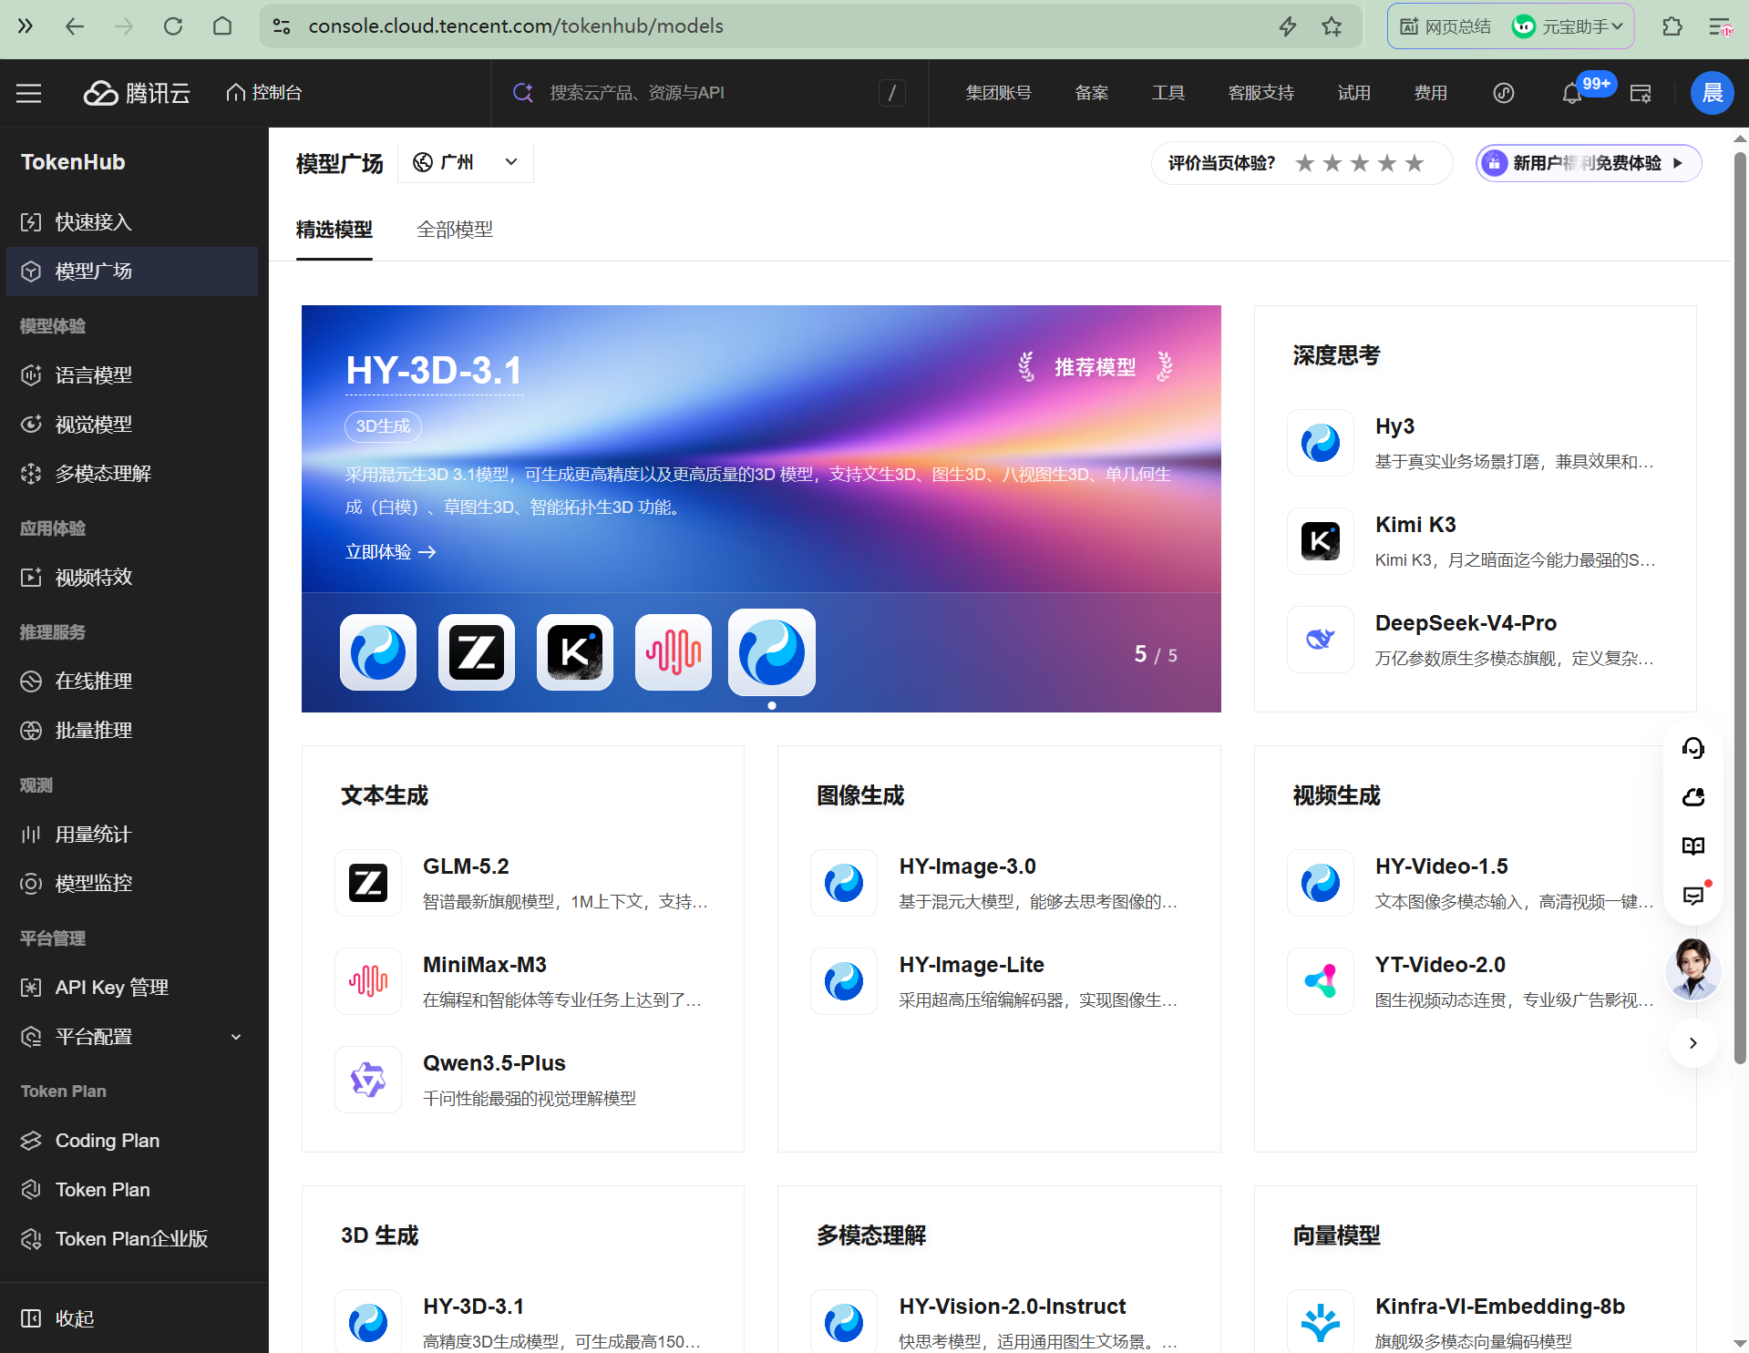Open 在线推理 in the sidebar

(x=132, y=682)
